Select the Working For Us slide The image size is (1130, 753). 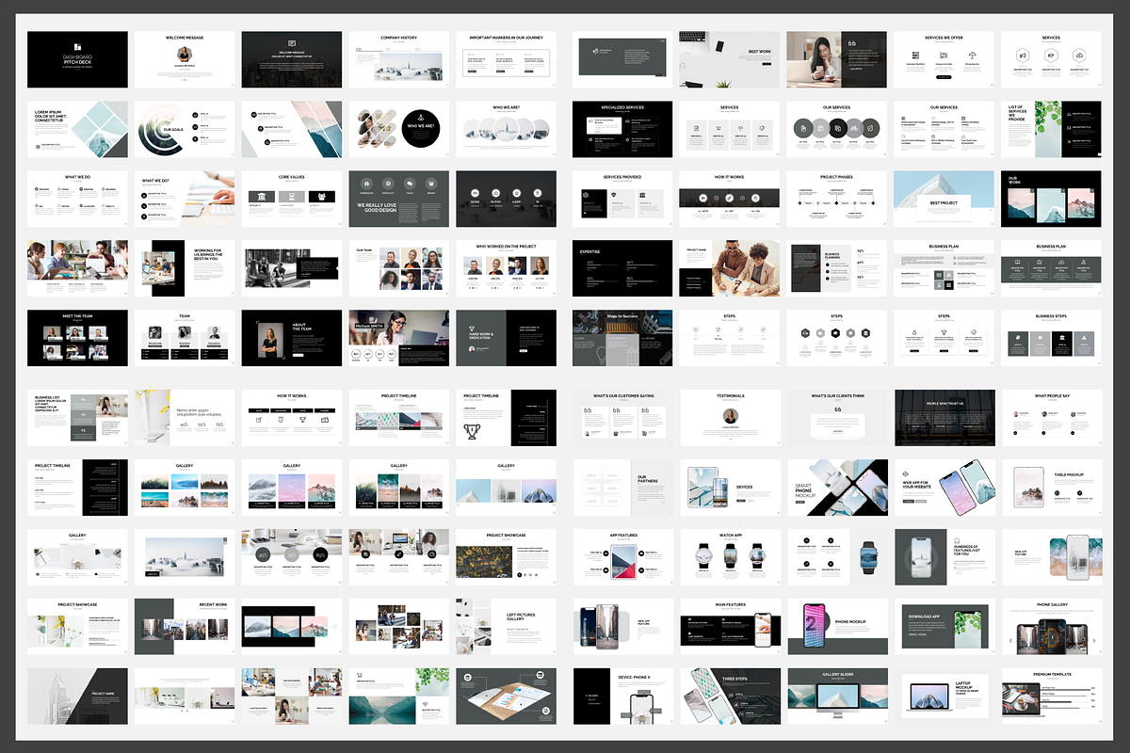click(185, 268)
